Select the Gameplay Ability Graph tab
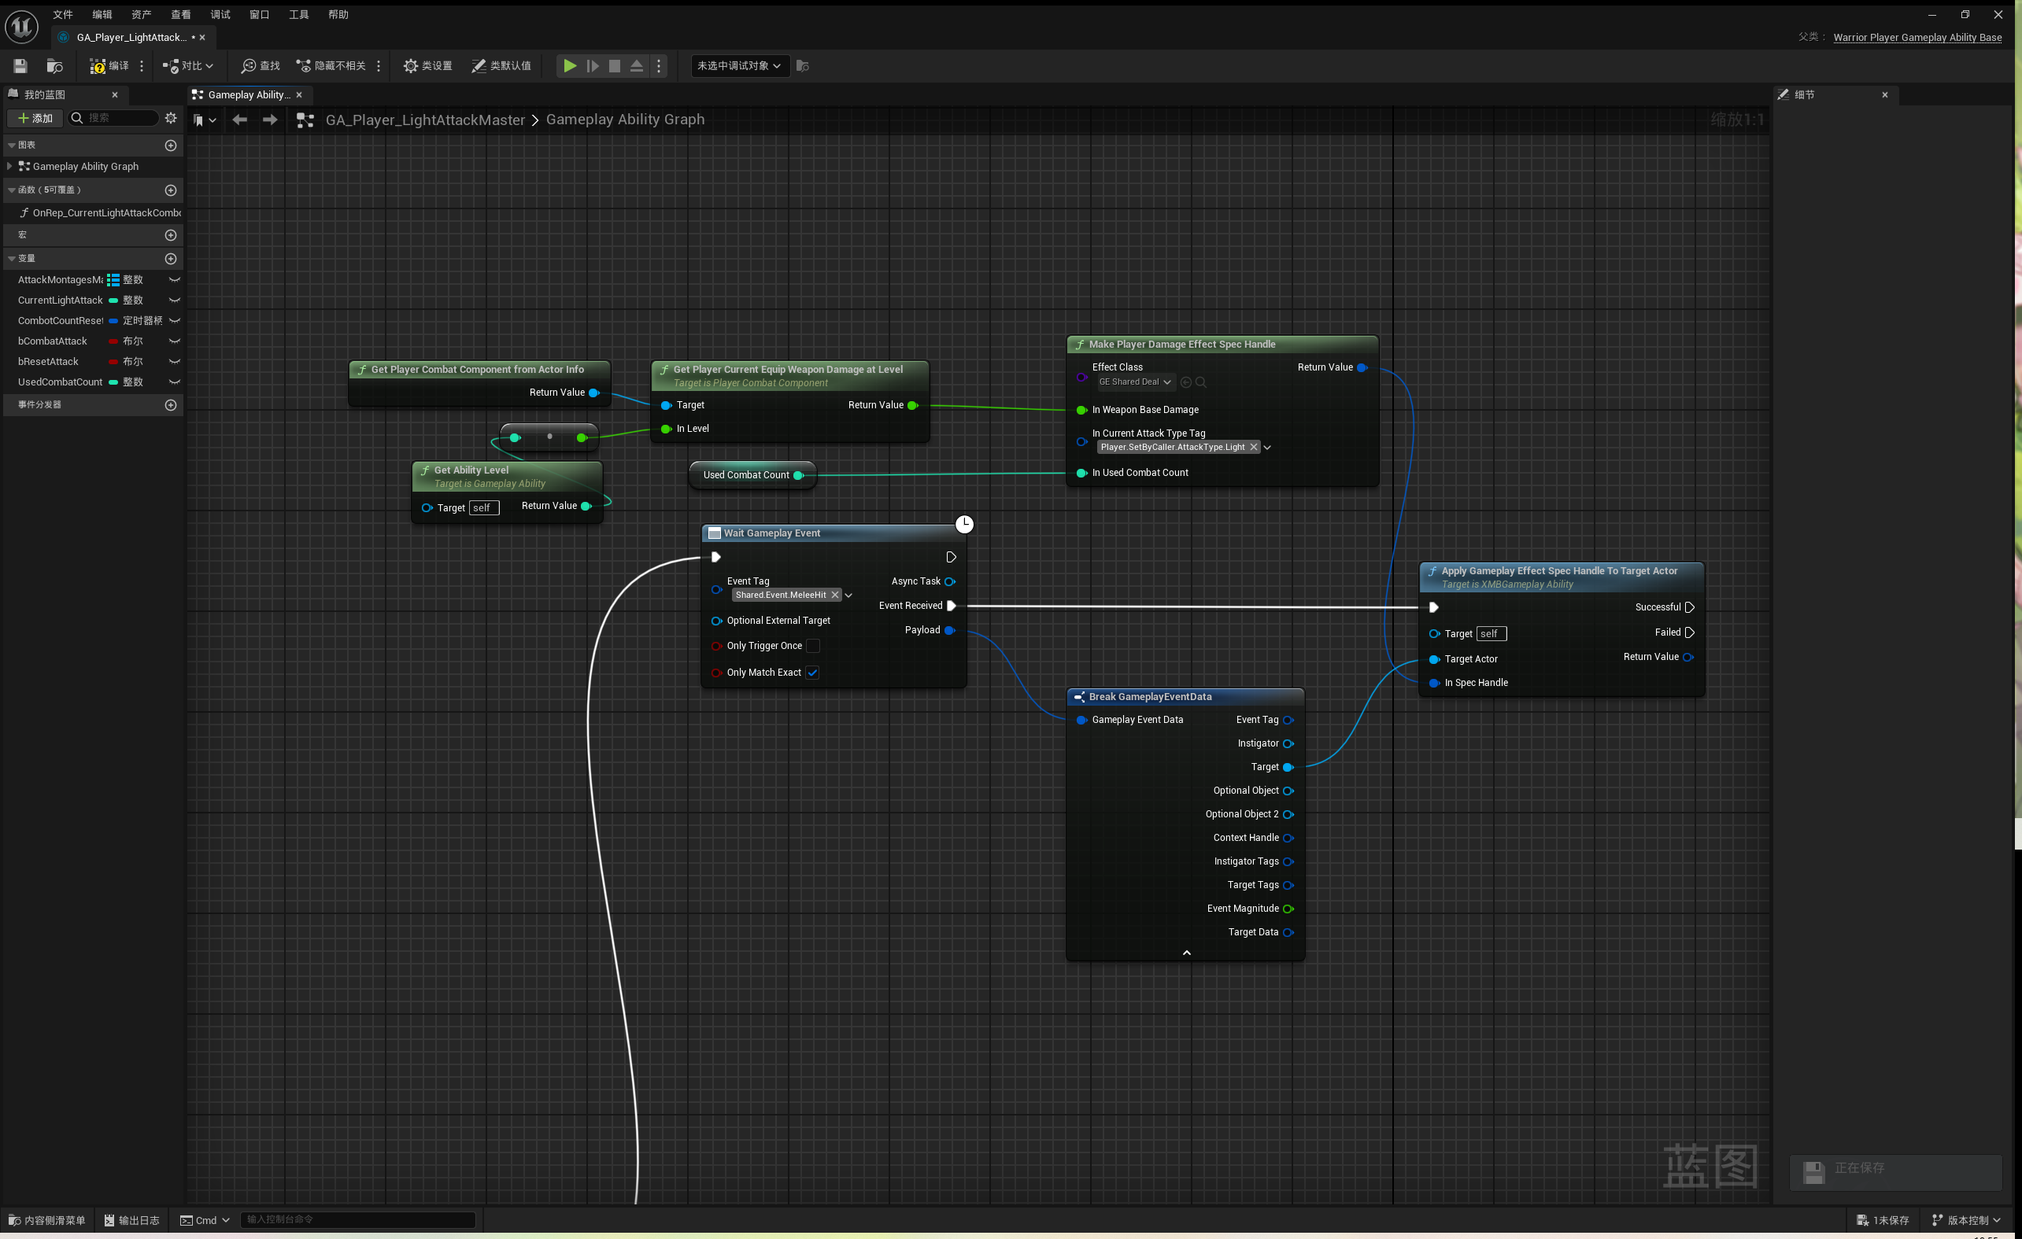 point(248,95)
